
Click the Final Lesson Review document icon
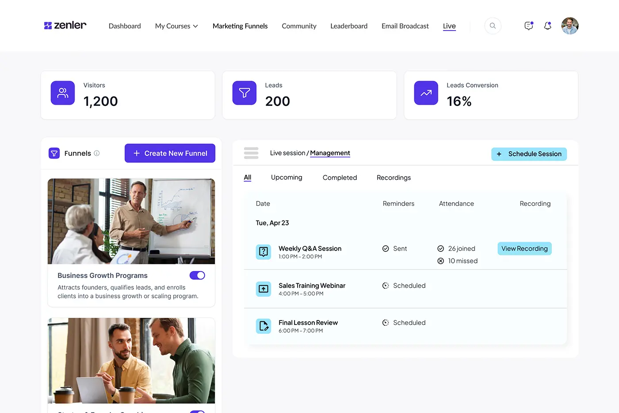coord(264,326)
